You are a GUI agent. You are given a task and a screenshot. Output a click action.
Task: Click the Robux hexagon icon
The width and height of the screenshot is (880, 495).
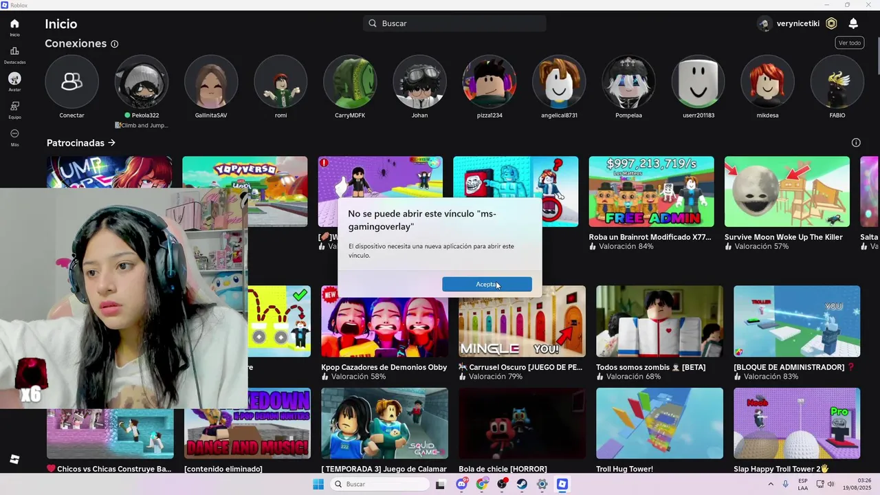831,23
